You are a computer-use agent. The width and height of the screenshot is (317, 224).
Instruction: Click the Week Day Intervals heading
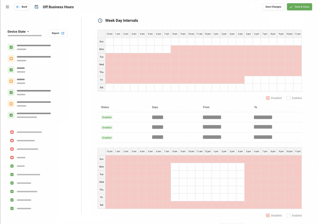tap(121, 21)
